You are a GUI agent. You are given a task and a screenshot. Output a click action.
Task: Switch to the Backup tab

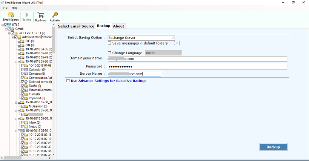coord(104,26)
